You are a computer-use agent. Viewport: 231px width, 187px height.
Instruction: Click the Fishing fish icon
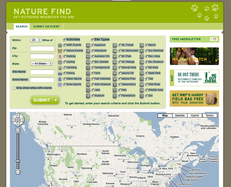point(60,73)
